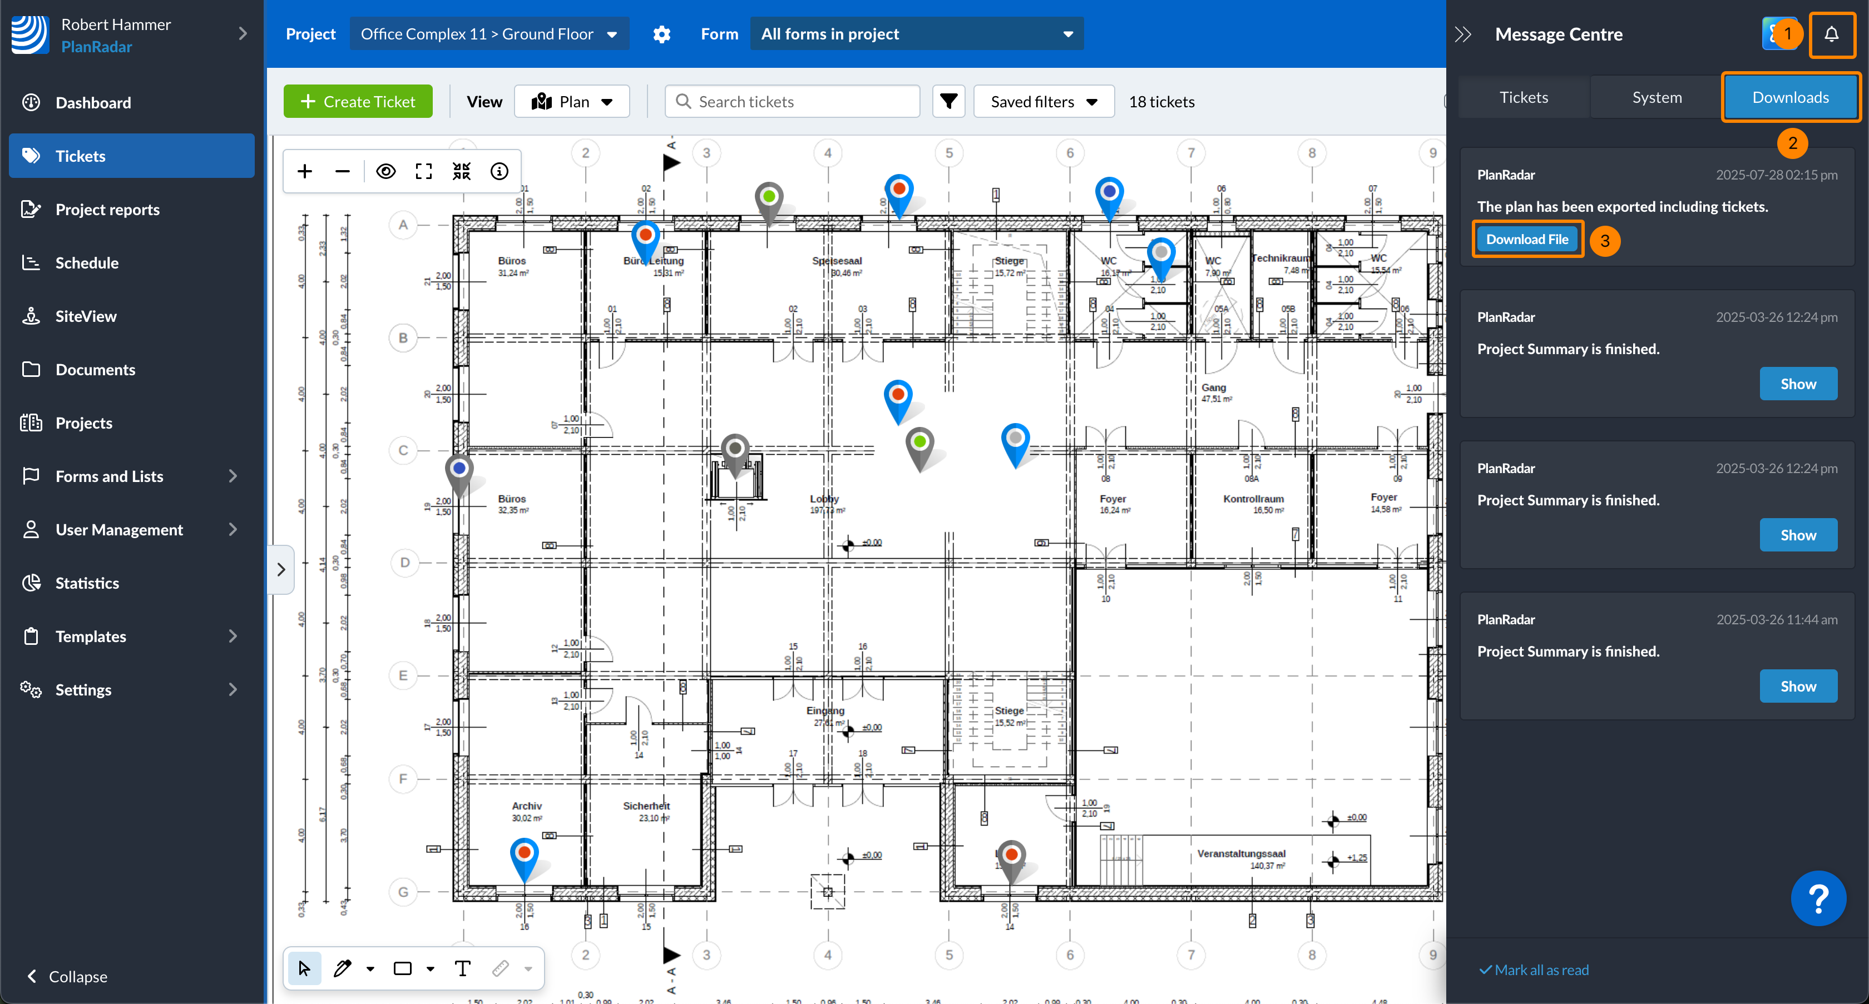Expand the Plan view dropdown
1869x1004 pixels.
pos(572,102)
